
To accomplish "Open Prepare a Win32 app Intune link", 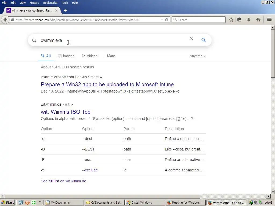I will pos(107,84).
